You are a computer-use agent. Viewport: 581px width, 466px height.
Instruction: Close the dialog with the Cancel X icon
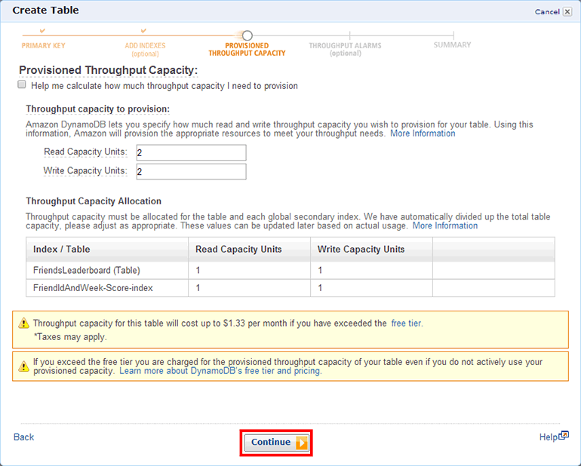coord(567,12)
